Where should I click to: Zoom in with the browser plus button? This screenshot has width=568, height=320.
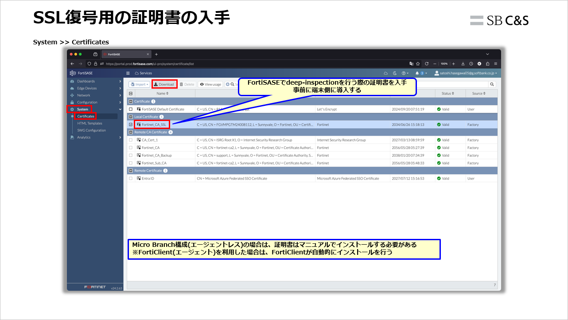pyautogui.click(x=454, y=63)
